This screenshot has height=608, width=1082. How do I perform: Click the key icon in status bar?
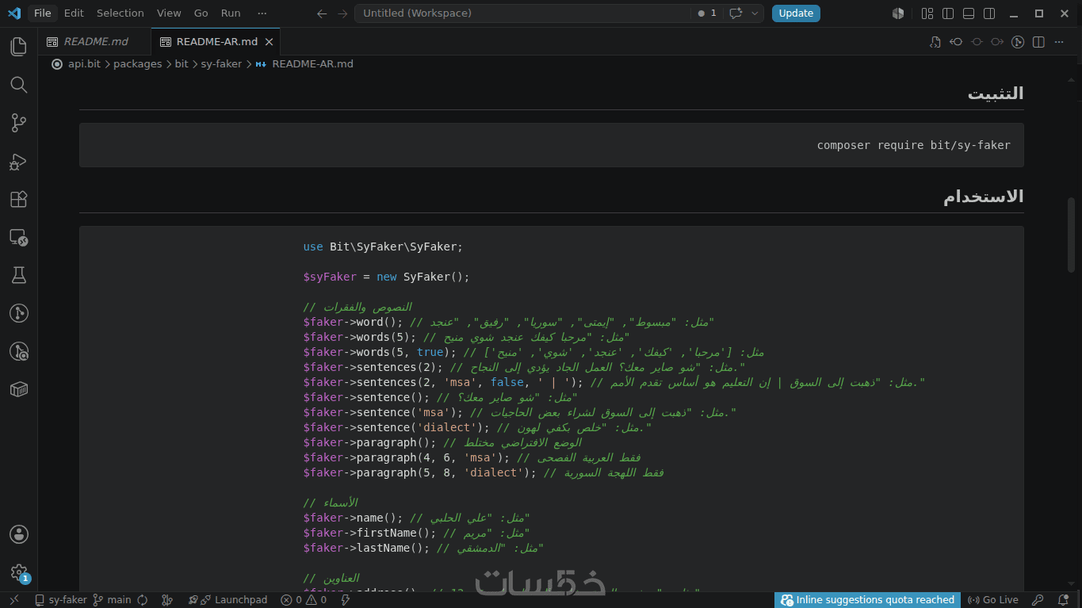pos(1038,600)
